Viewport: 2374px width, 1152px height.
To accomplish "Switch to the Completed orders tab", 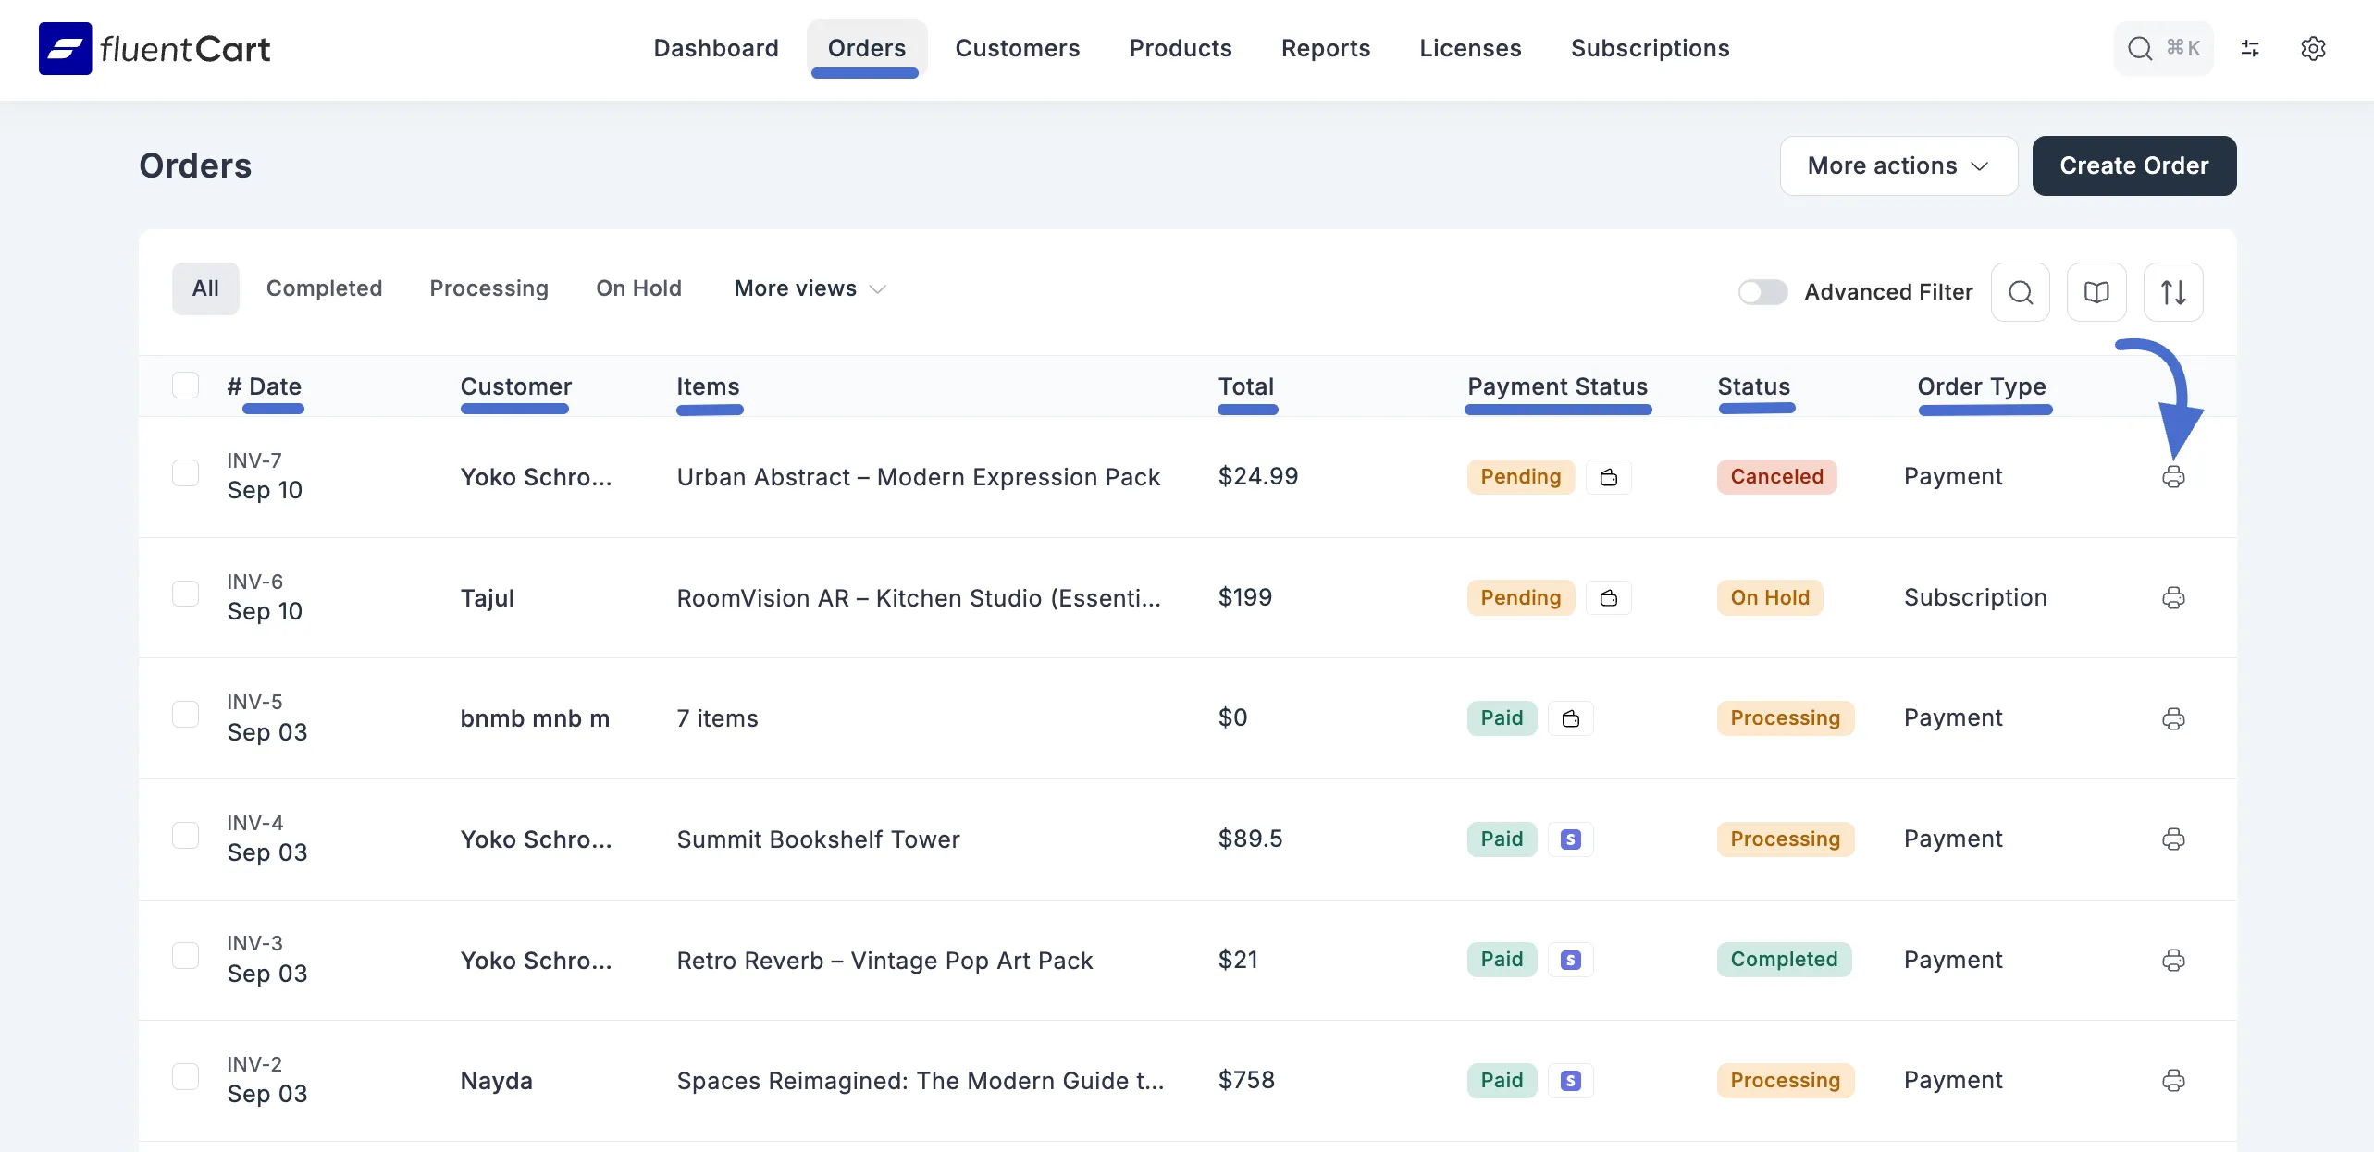I will tap(324, 288).
